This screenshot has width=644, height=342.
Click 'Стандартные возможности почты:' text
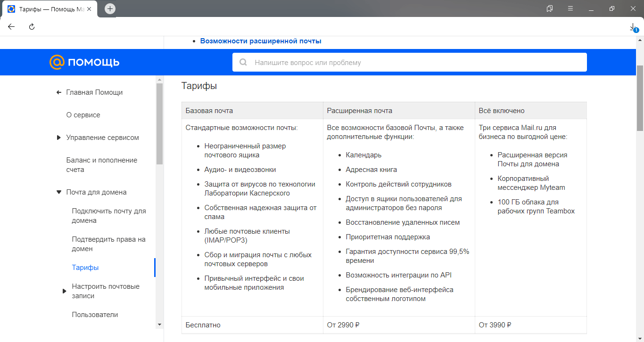241,128
